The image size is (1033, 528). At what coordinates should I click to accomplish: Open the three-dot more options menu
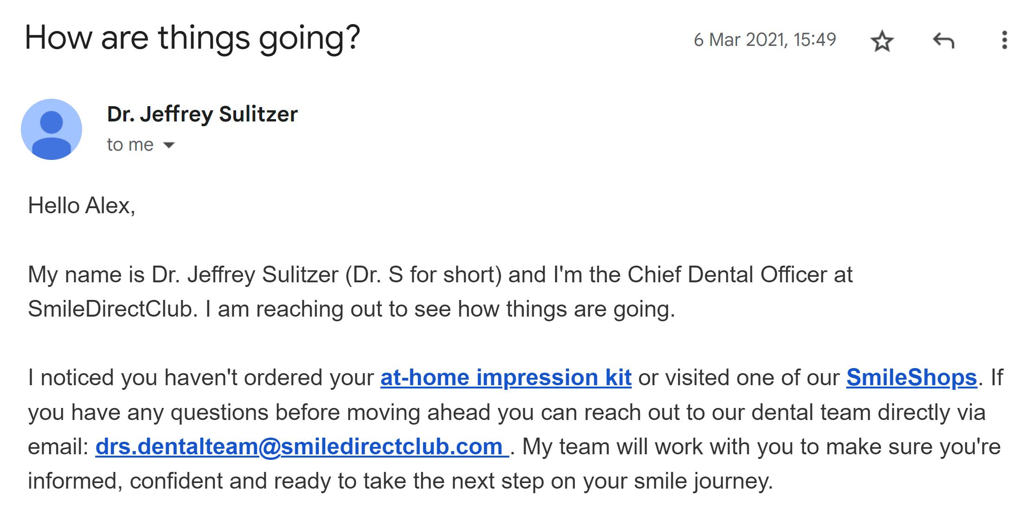(1004, 40)
